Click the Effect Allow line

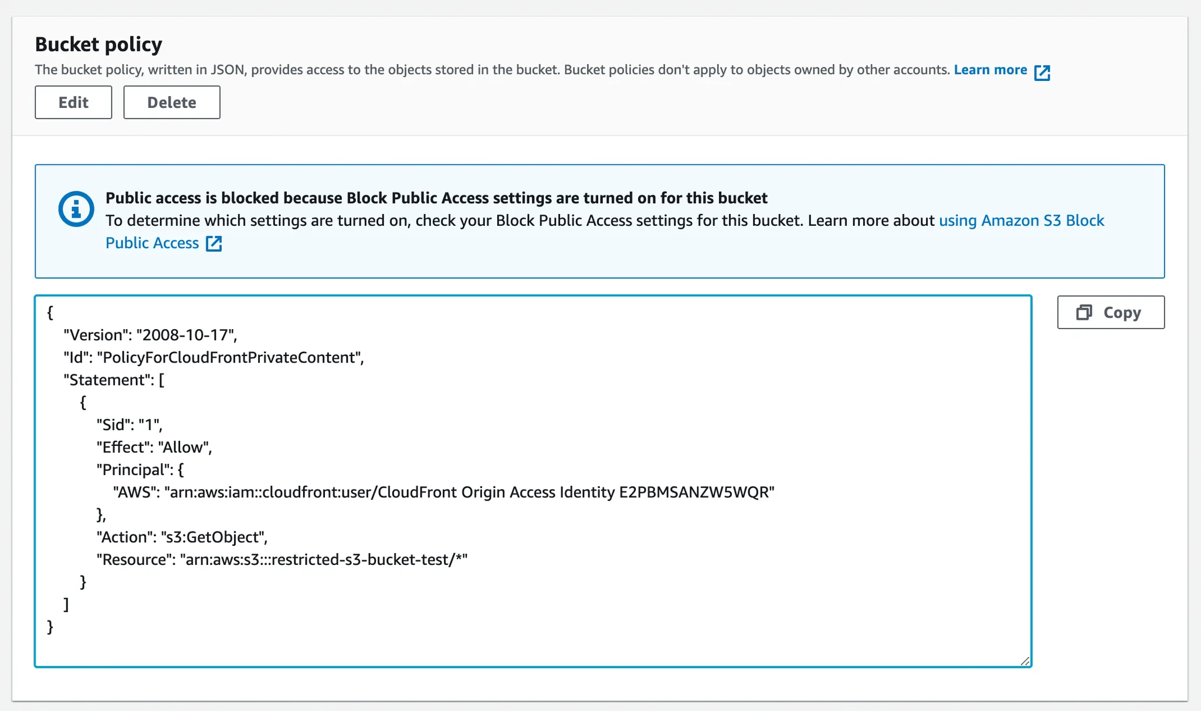pyautogui.click(x=154, y=447)
